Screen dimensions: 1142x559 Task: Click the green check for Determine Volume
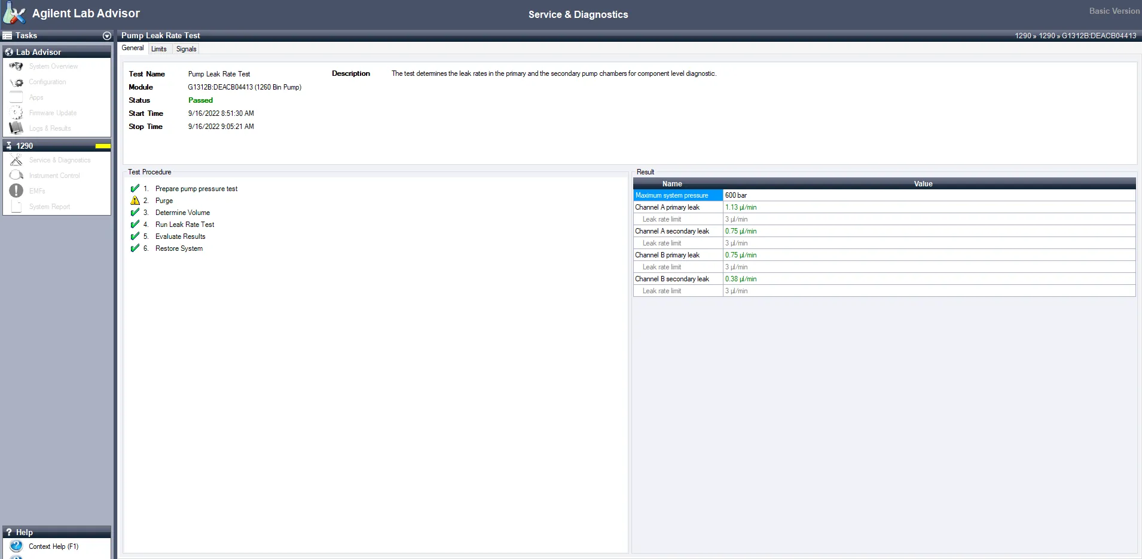[x=135, y=212]
